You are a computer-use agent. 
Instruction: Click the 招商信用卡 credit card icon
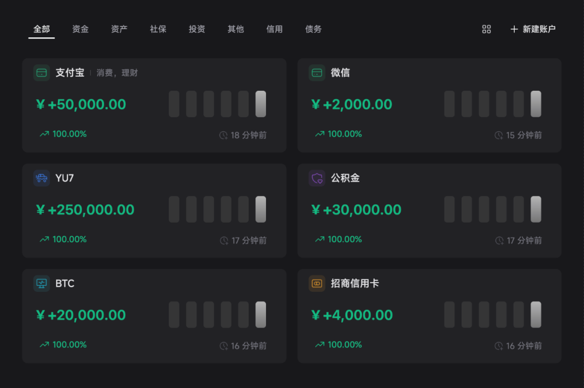317,283
